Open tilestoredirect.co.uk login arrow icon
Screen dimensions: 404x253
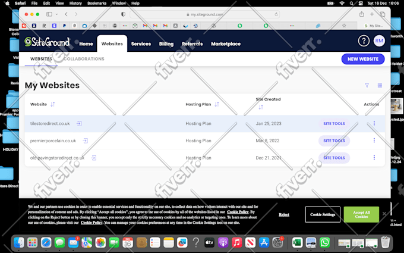79,123
